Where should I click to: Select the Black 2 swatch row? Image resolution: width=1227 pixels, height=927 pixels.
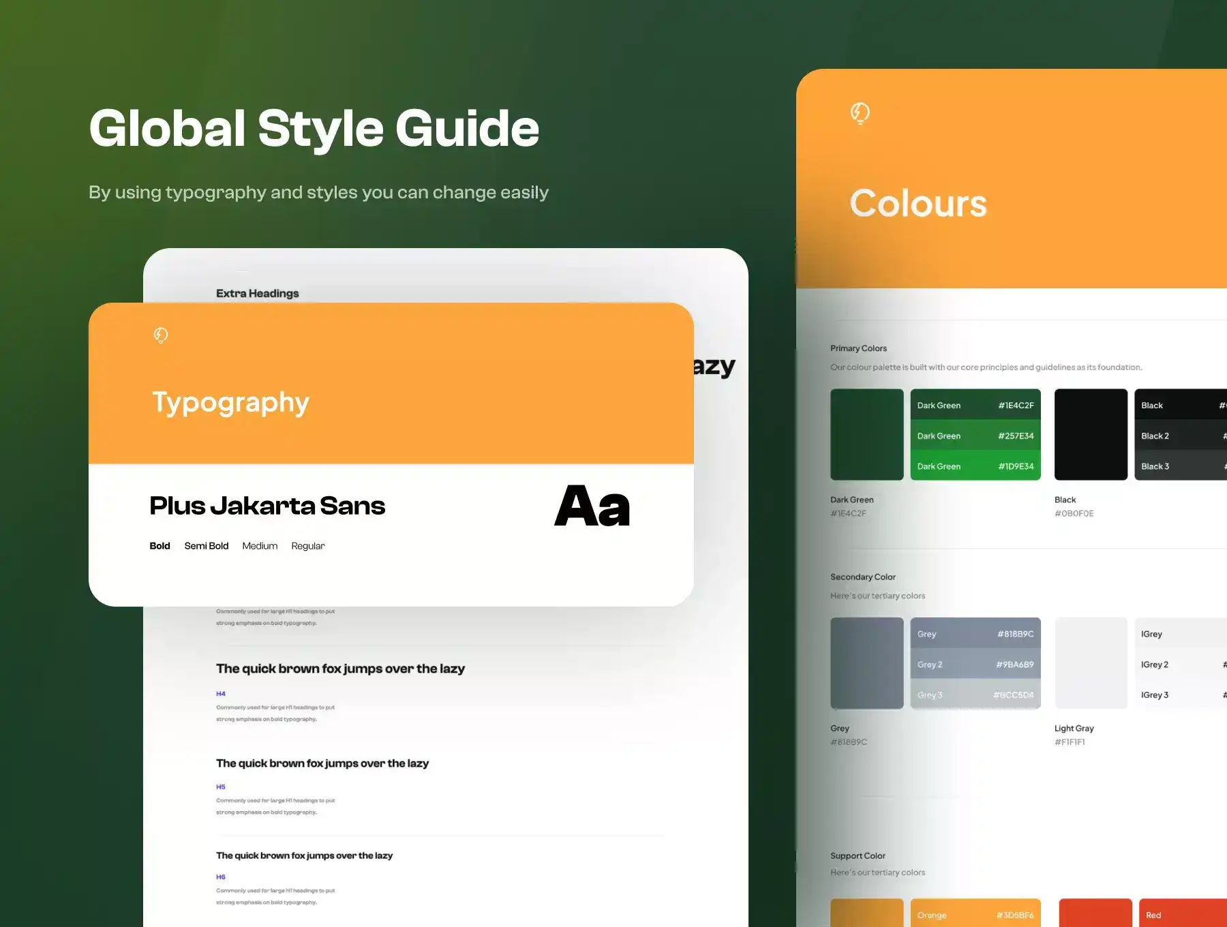pos(1181,436)
